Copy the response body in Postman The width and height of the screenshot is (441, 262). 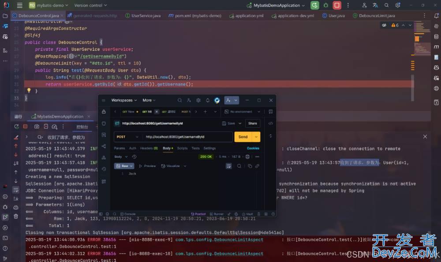tap(250, 166)
